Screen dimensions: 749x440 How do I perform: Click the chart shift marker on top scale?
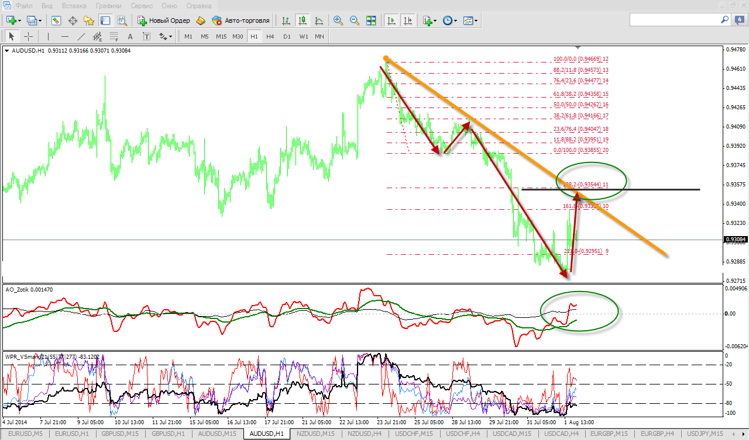point(578,46)
